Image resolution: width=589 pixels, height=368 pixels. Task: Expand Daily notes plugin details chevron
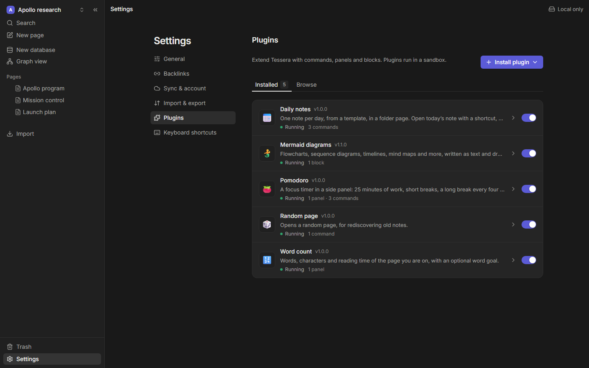click(513, 118)
